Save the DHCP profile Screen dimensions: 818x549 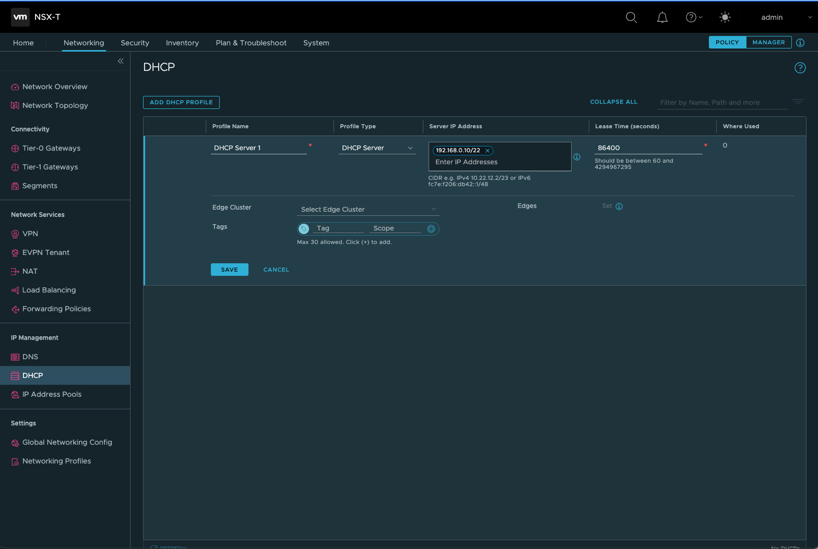pyautogui.click(x=229, y=270)
